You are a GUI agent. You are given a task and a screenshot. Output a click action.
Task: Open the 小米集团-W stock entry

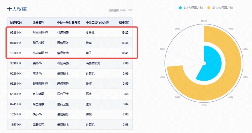point(40,53)
